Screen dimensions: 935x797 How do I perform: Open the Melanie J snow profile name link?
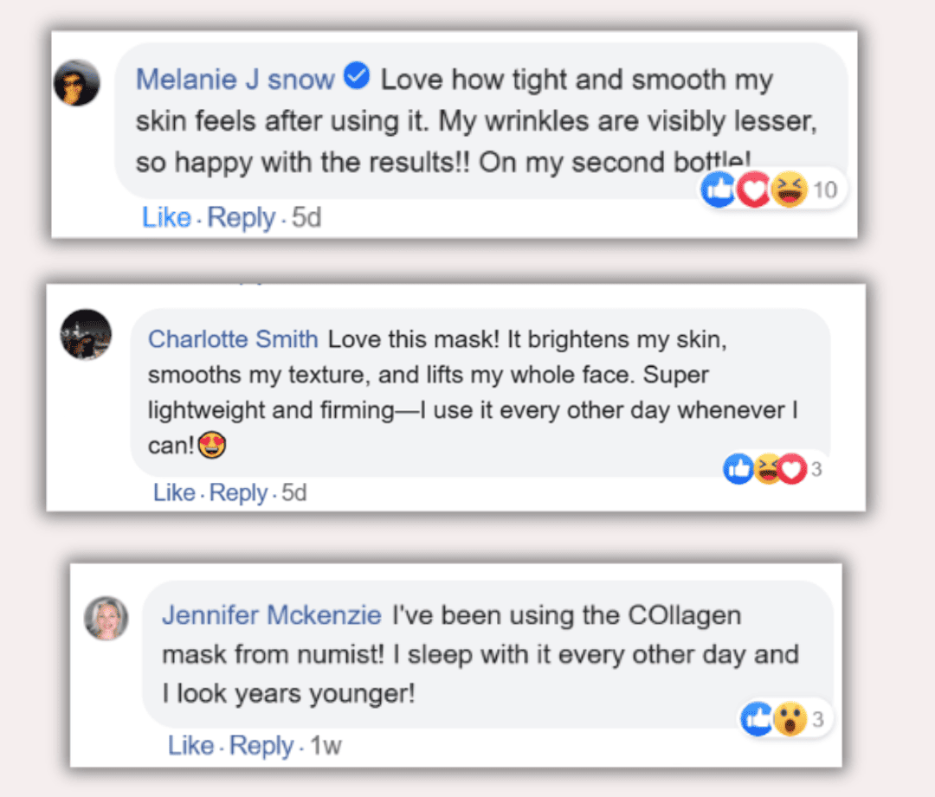[x=235, y=80]
